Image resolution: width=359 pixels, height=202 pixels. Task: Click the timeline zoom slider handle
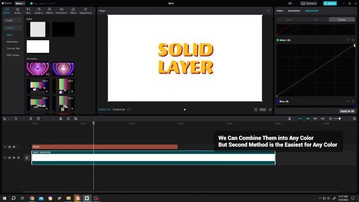pyautogui.click(x=340, y=118)
